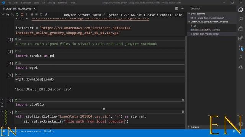Open the Edit menu
The height and width of the screenshot is (137, 245).
pos(16,3)
